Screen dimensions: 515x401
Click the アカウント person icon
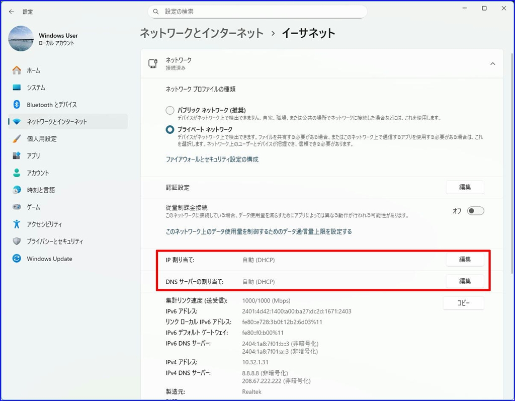tap(17, 173)
